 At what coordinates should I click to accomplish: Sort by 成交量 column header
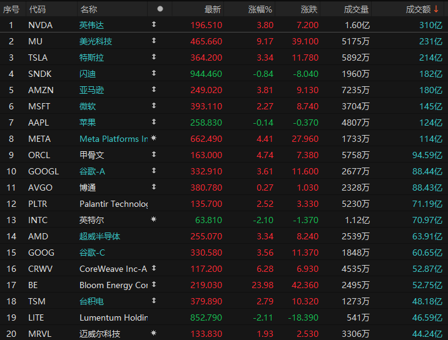[356, 9]
